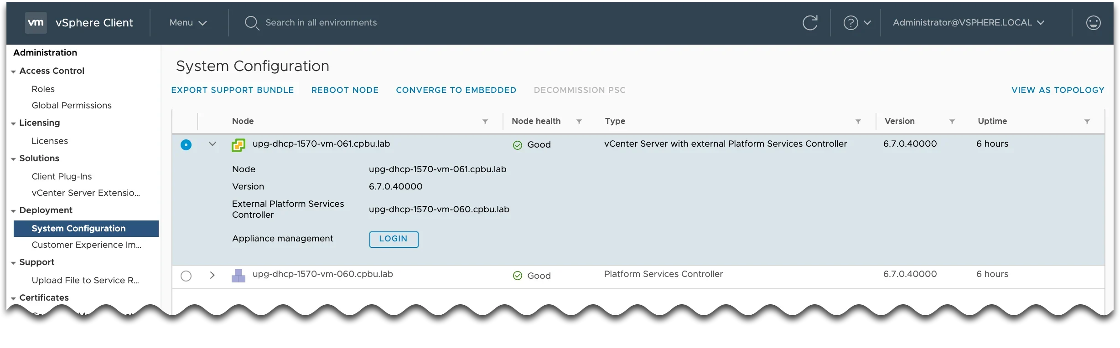This screenshot has height=348, width=1120.
Task: Collapse the Certificates section
Action: click(x=14, y=299)
